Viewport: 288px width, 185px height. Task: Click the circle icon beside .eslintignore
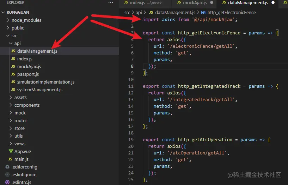[7, 174]
